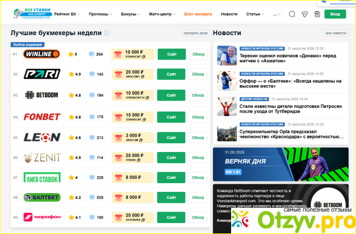The image size is (356, 234).
Task: Click Winline 10 000 ₽ STAVKICNT bonus box
Action: [x=133, y=54]
